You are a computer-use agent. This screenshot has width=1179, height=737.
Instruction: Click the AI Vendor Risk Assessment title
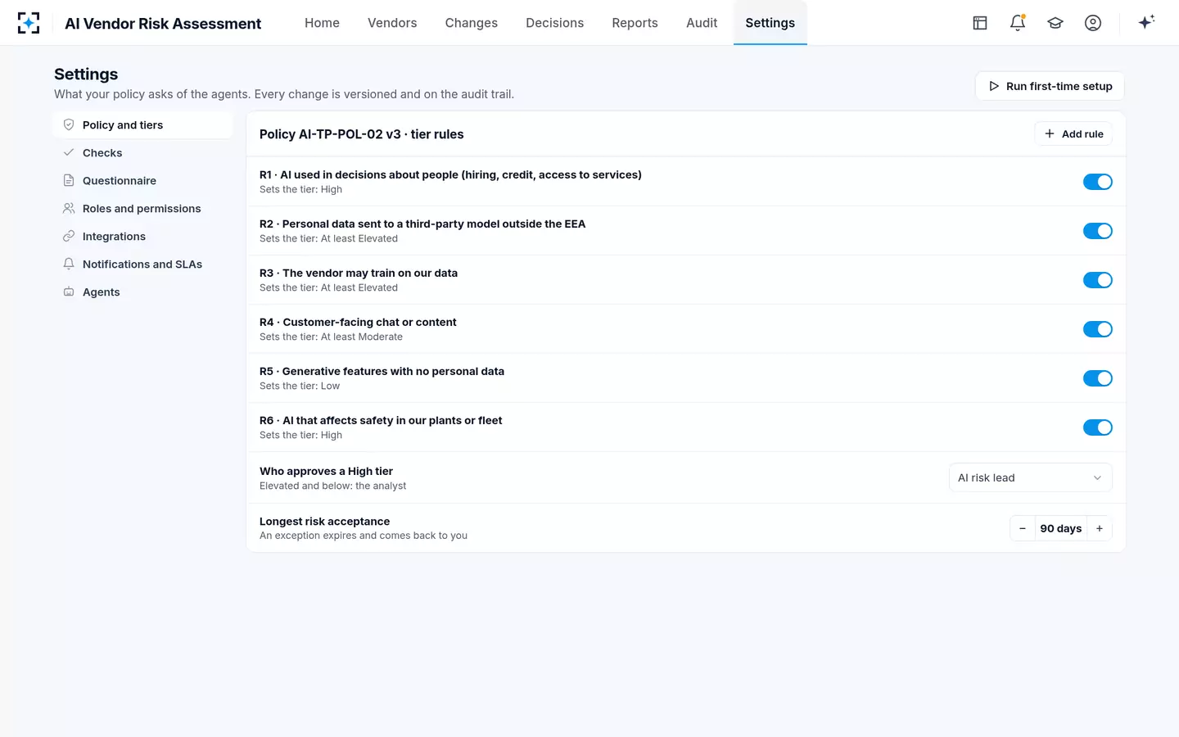[x=163, y=24]
